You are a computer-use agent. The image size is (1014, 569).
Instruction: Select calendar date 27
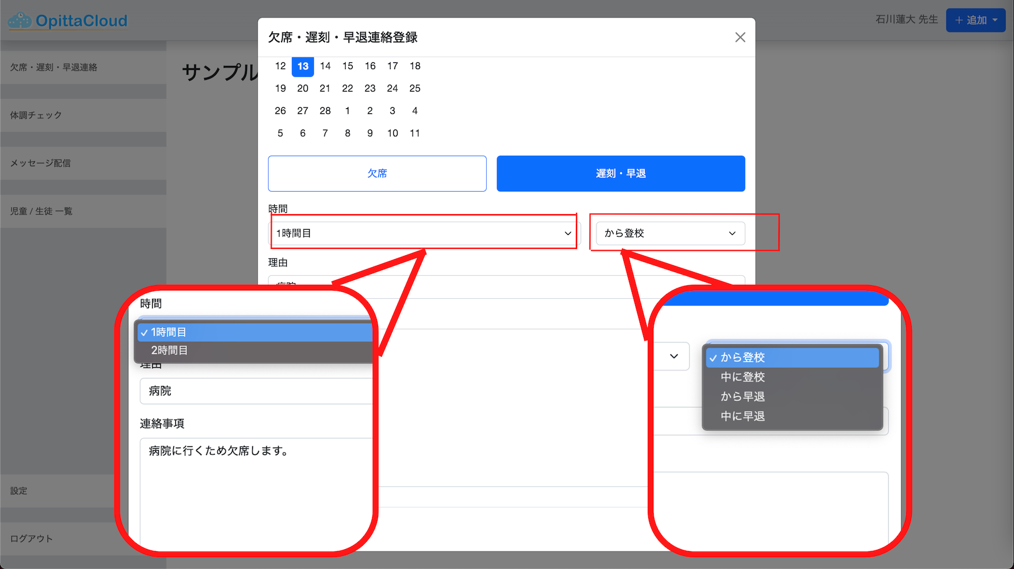(303, 111)
